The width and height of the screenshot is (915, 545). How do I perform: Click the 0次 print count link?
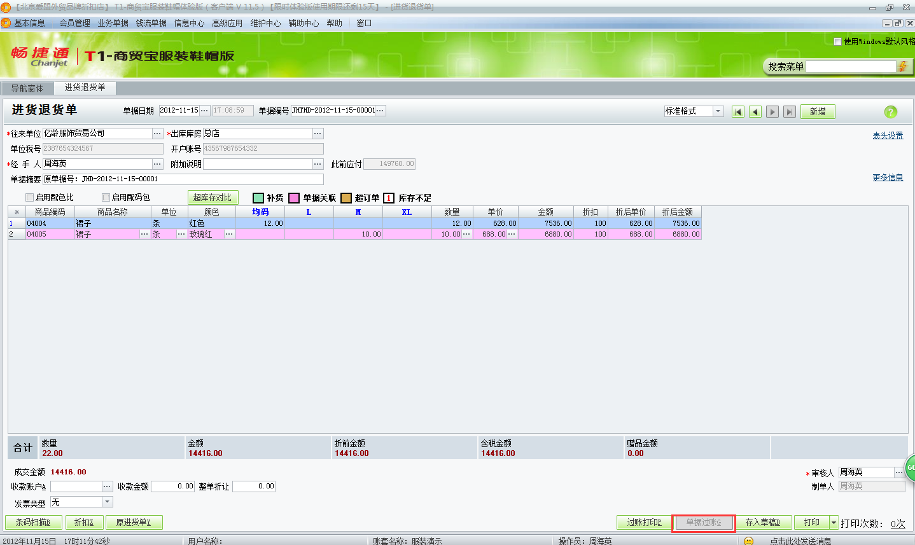coord(898,524)
